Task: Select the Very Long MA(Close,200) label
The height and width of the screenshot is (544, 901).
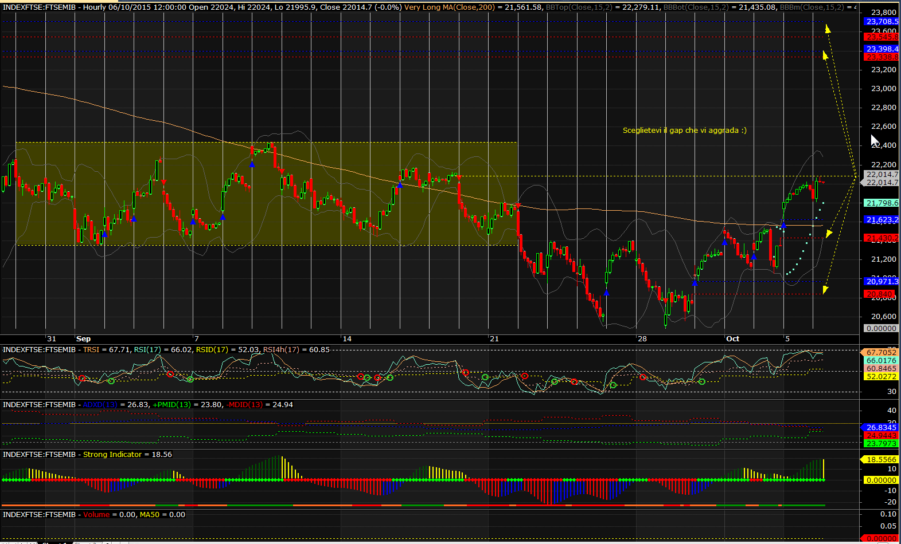Action: coord(449,7)
